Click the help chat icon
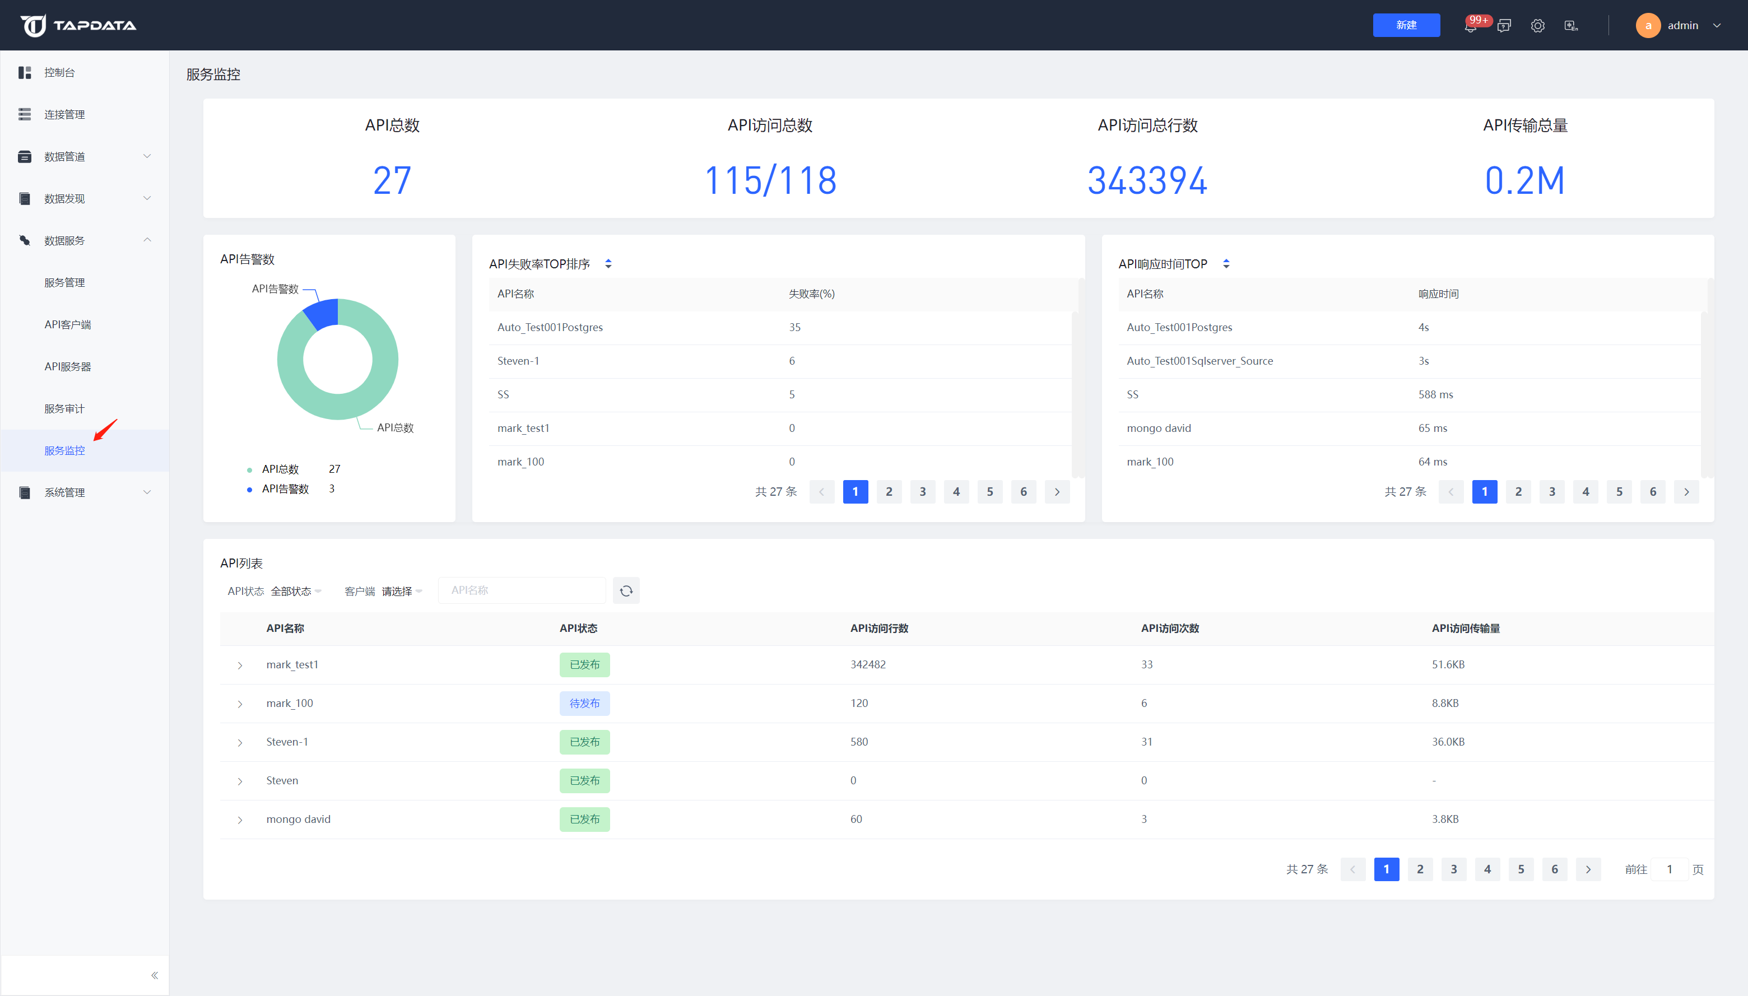Screen dimensions: 1748x996 1504,26
